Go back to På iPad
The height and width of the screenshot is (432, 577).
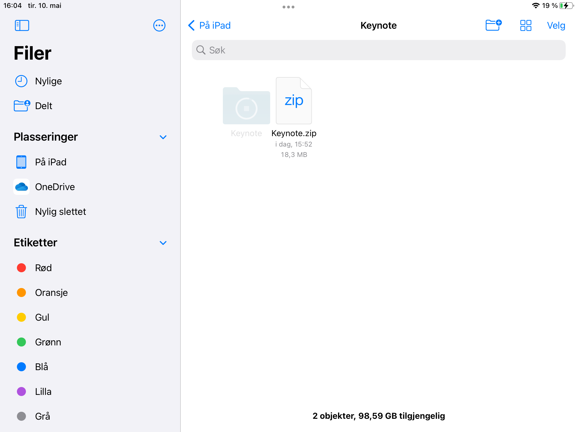tap(209, 26)
